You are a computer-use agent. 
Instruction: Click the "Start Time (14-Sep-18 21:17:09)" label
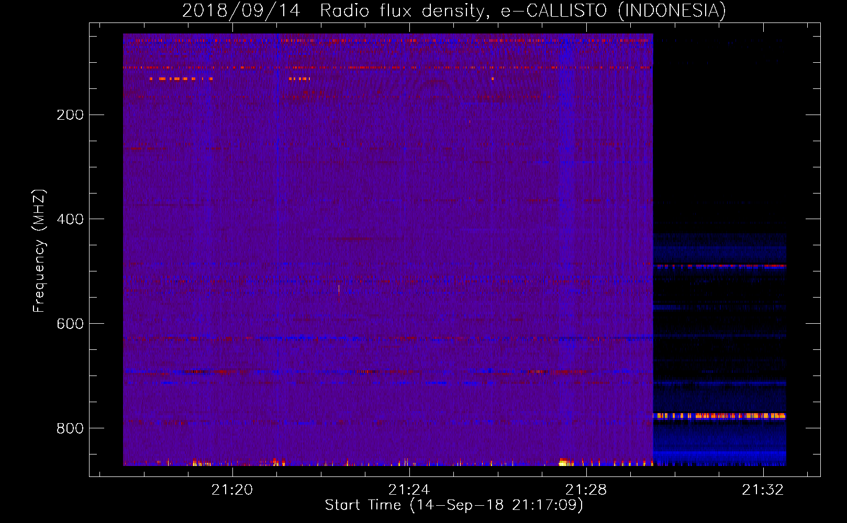point(454,505)
